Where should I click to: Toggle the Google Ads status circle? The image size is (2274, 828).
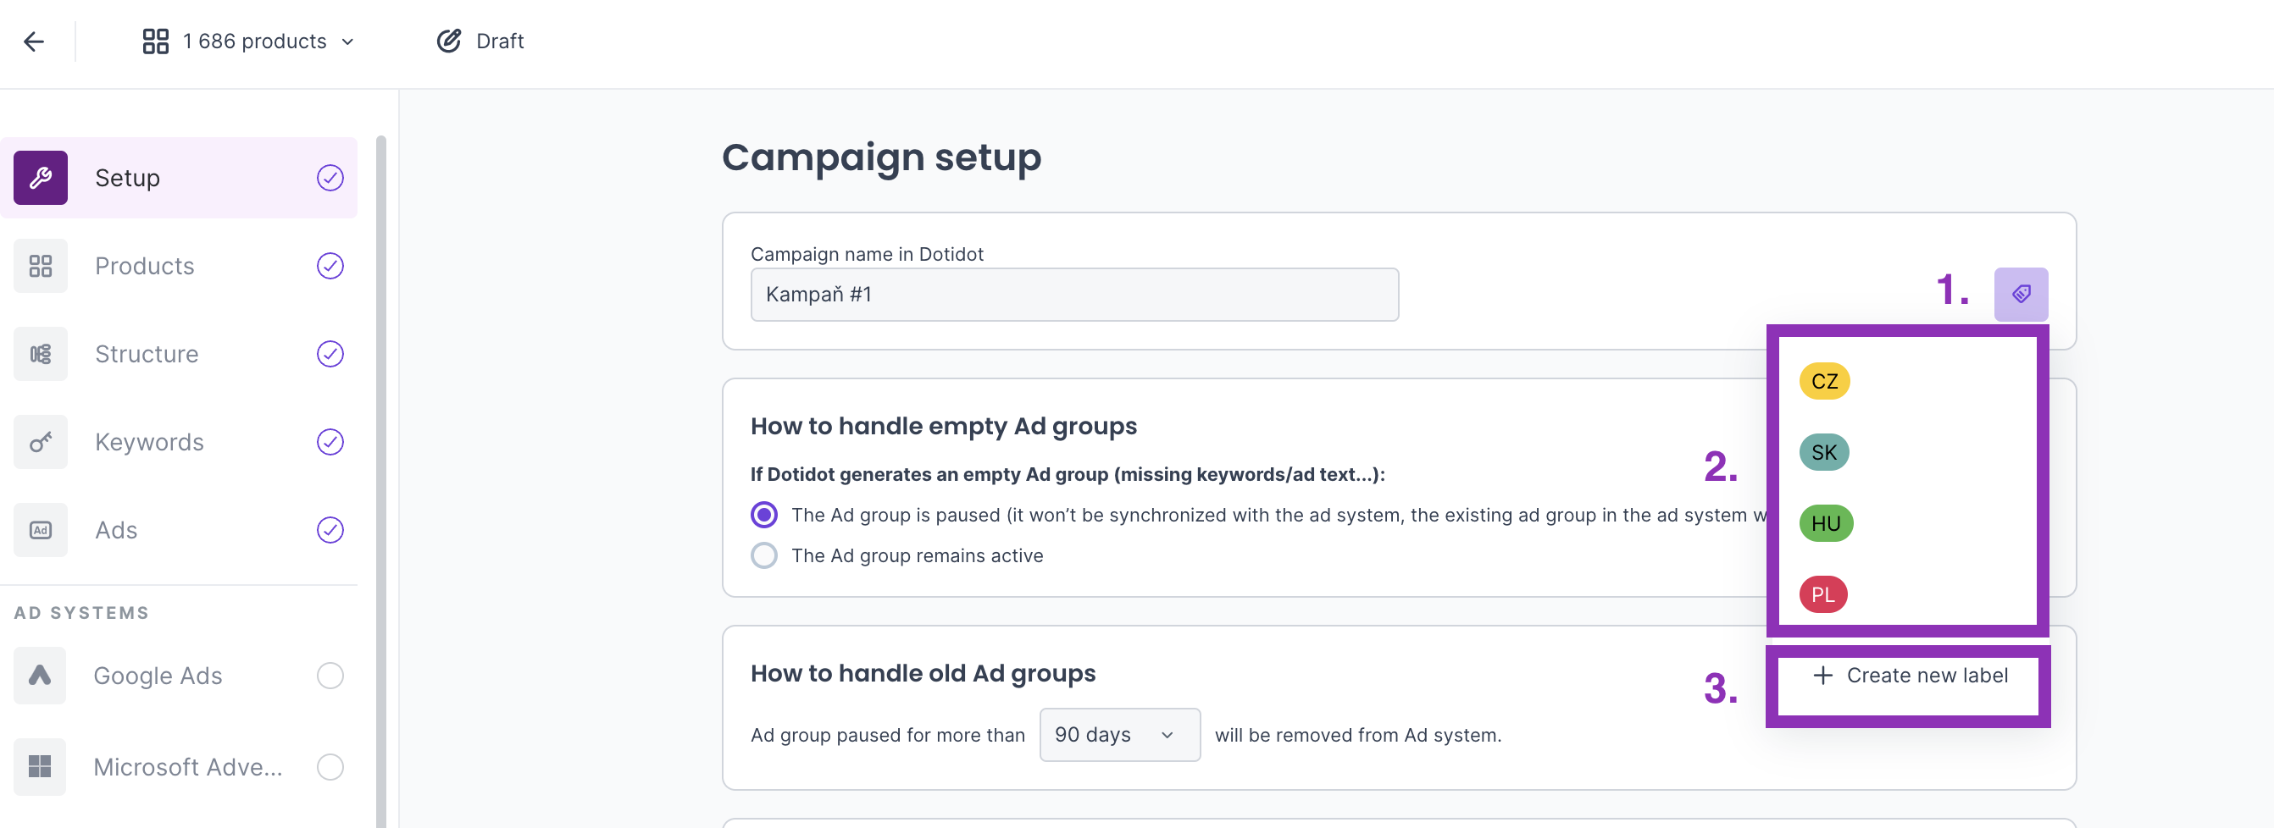[x=330, y=676]
